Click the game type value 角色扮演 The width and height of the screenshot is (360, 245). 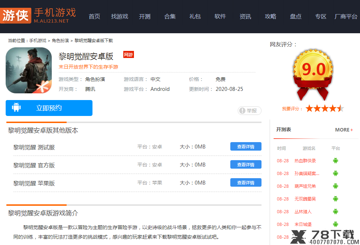(95, 79)
